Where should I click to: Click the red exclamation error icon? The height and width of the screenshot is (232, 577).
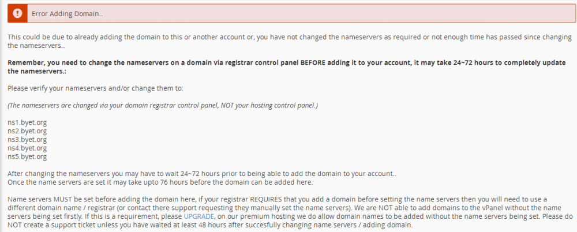click(x=17, y=13)
